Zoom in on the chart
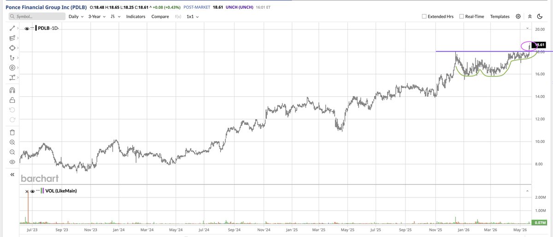Screen dimensions: 553x237 pos(12,142)
